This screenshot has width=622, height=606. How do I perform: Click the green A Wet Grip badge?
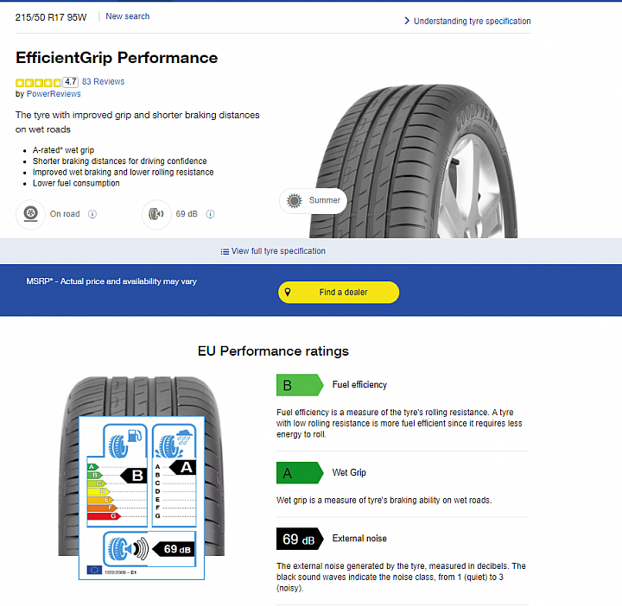pyautogui.click(x=300, y=473)
